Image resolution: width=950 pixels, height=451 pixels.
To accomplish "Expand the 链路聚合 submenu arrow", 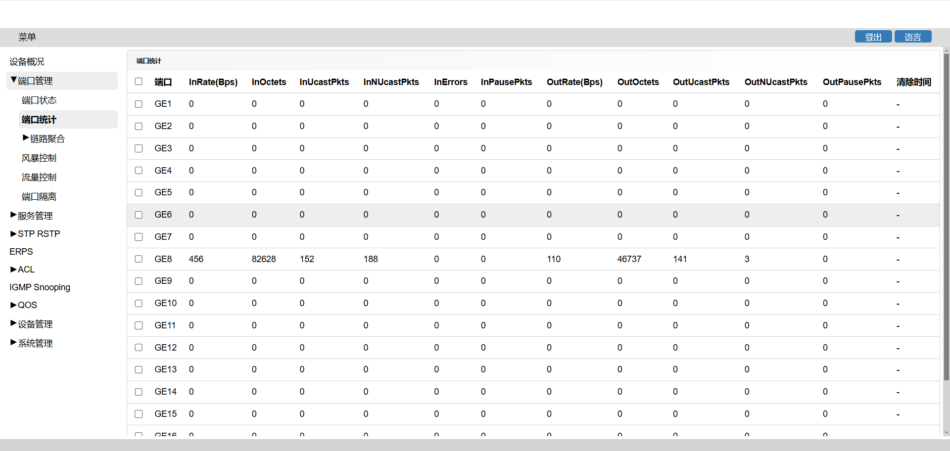I will click(26, 138).
